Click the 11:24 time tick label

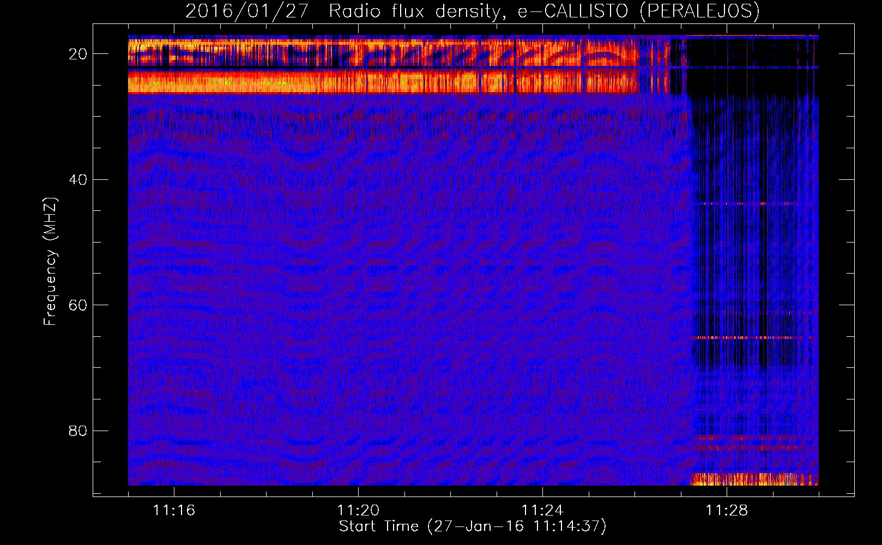pos(542,510)
